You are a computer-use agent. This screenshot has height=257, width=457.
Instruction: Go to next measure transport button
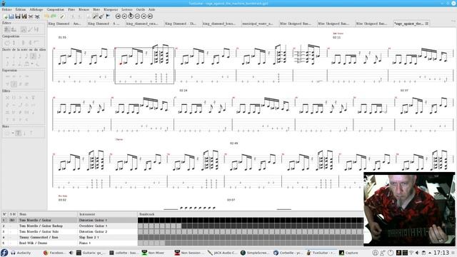[x=144, y=16]
